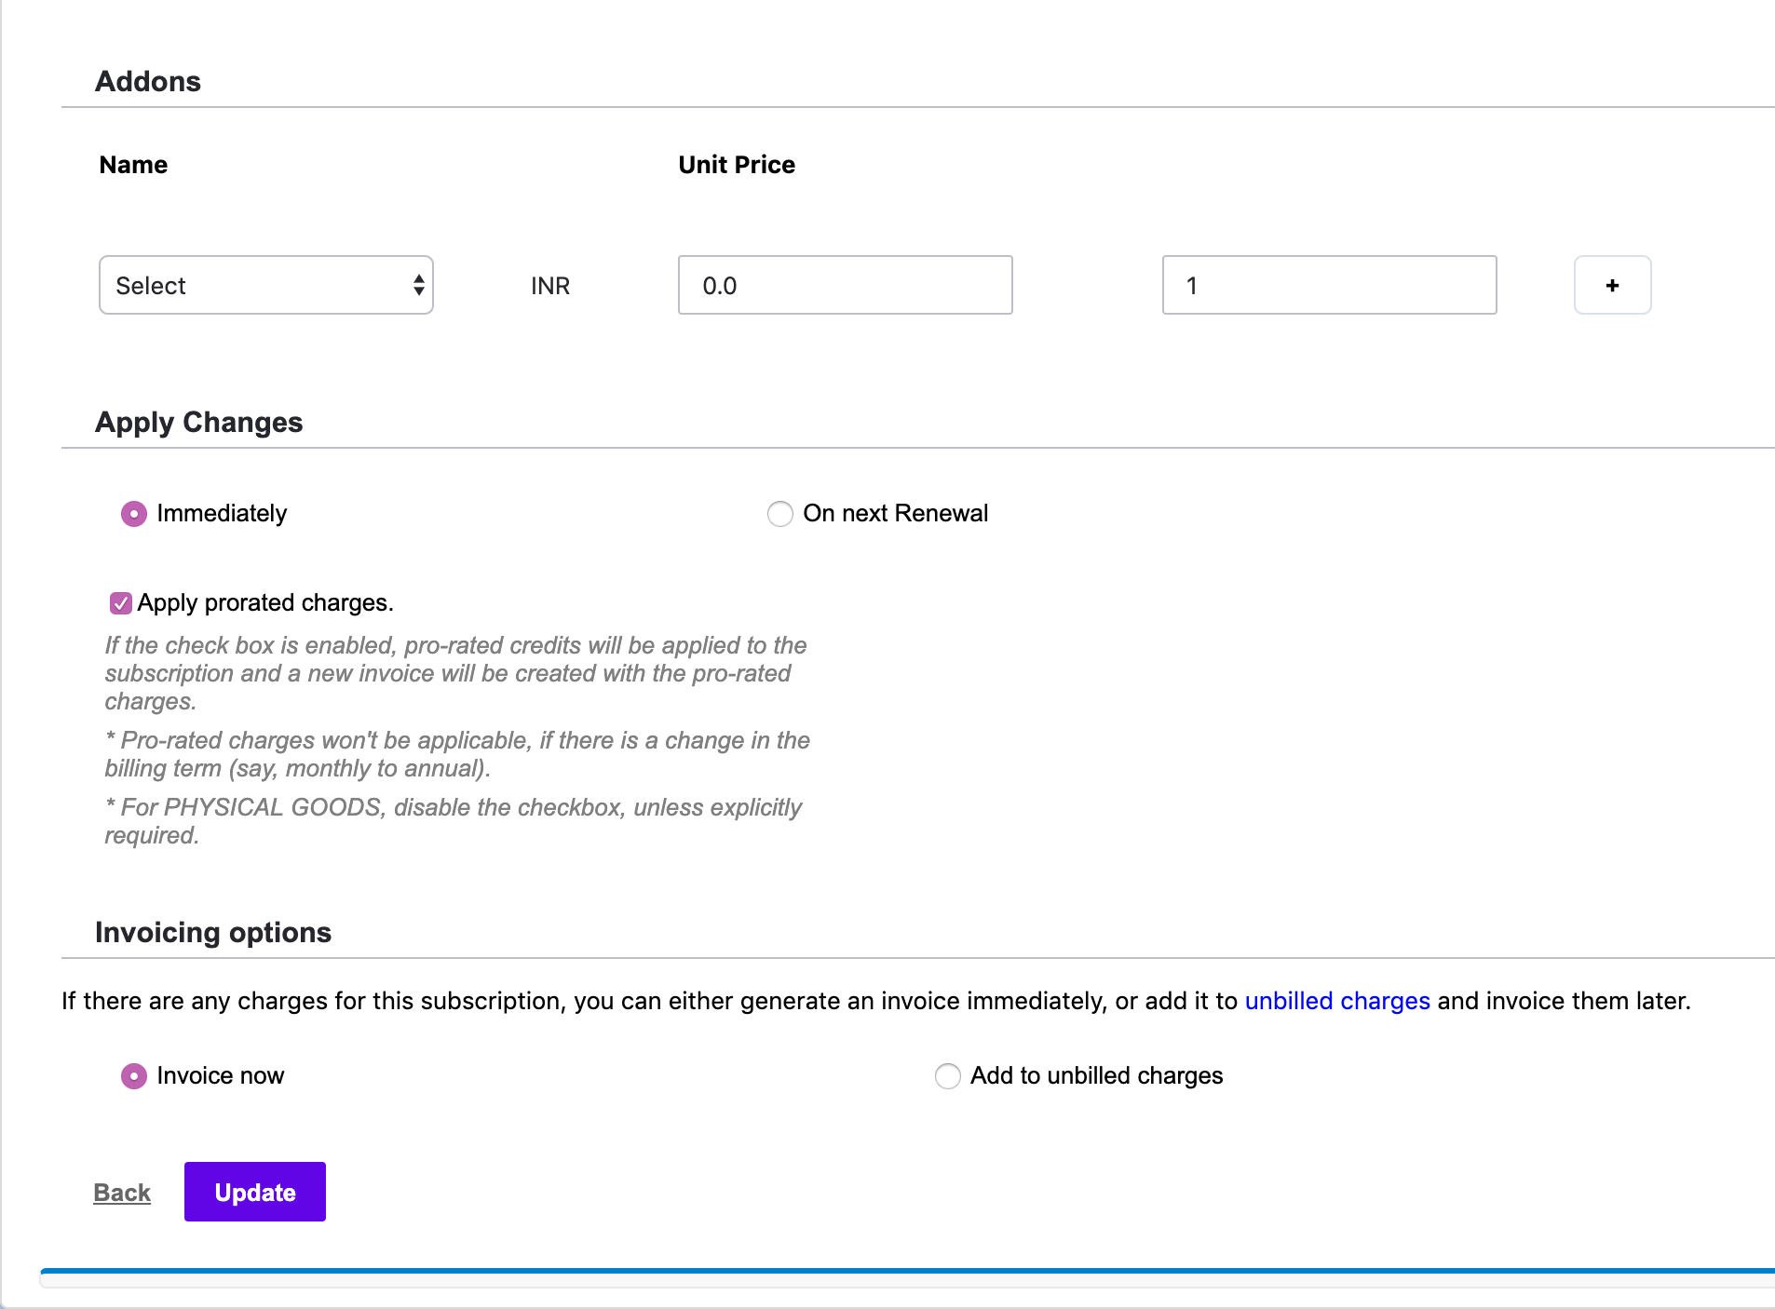The image size is (1775, 1309).
Task: Uncheck Apply prorated charges checkbox
Action: coord(121,603)
